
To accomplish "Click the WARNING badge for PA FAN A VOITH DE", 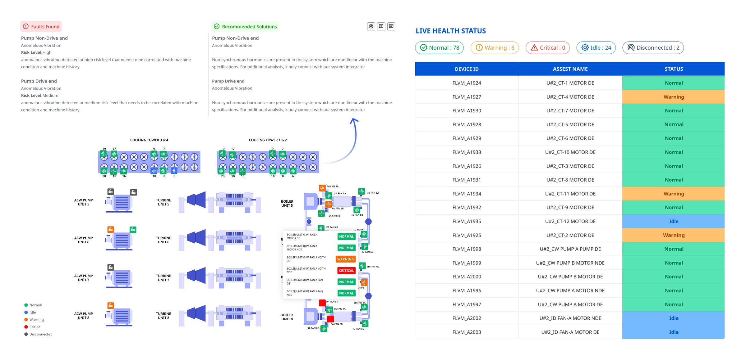I will coord(345,259).
